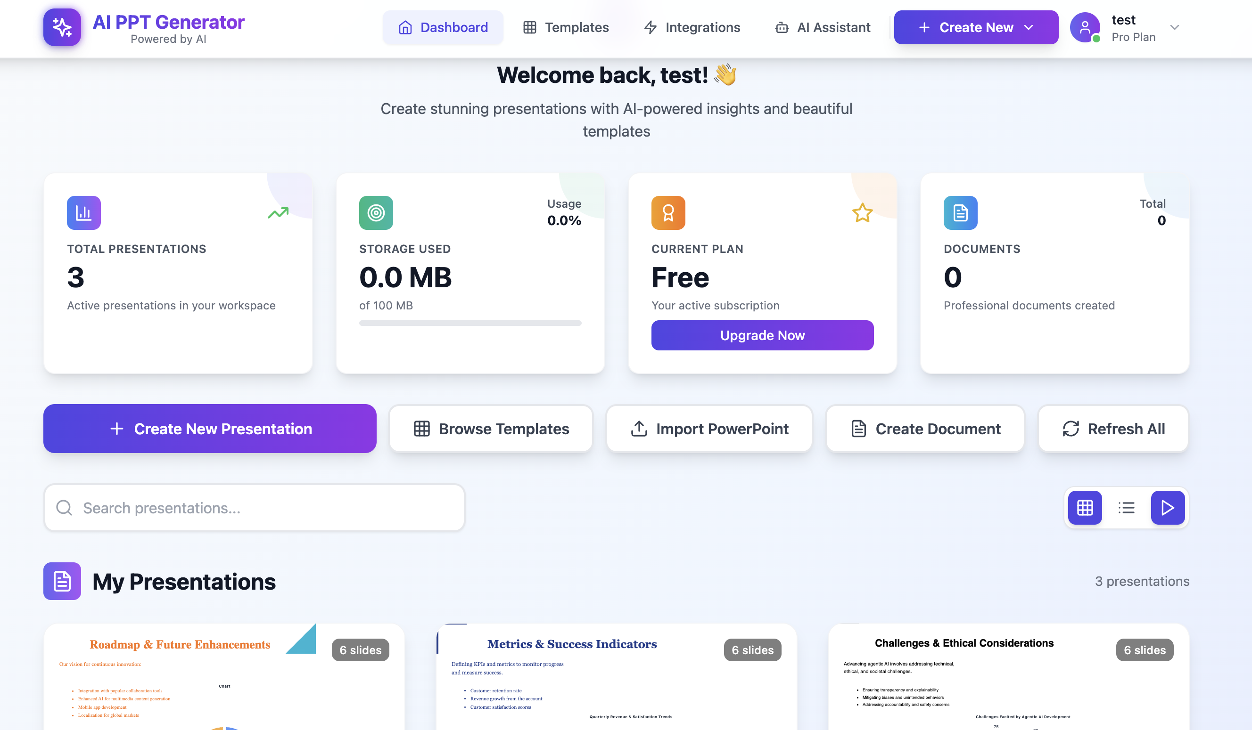
Task: Open the AI Assistant page
Action: (823, 27)
